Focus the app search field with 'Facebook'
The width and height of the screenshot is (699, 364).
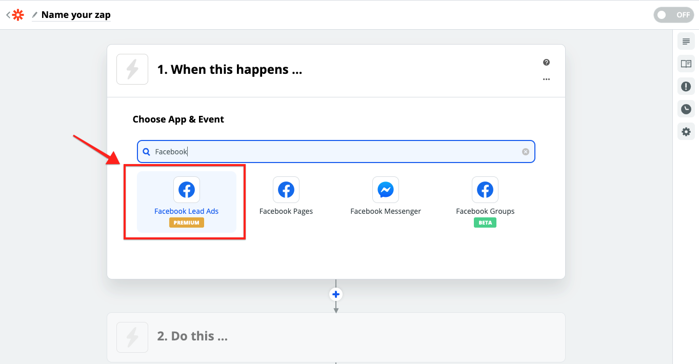point(336,152)
